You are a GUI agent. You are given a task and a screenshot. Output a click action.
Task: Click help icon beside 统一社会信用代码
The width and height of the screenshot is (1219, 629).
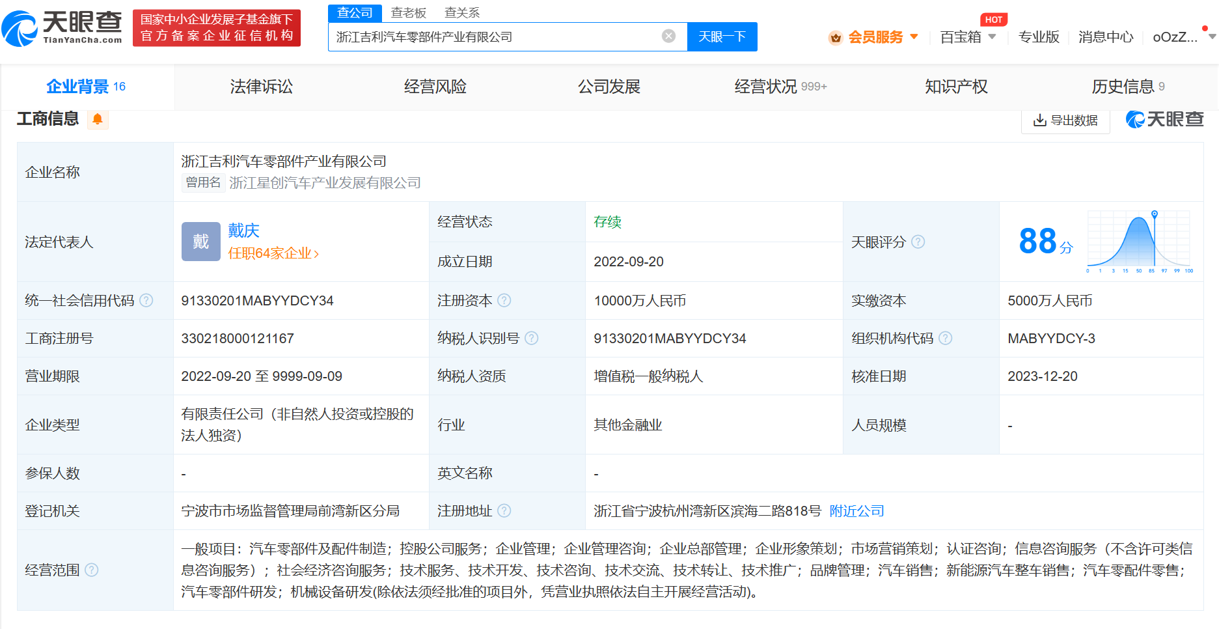pyautogui.click(x=146, y=301)
